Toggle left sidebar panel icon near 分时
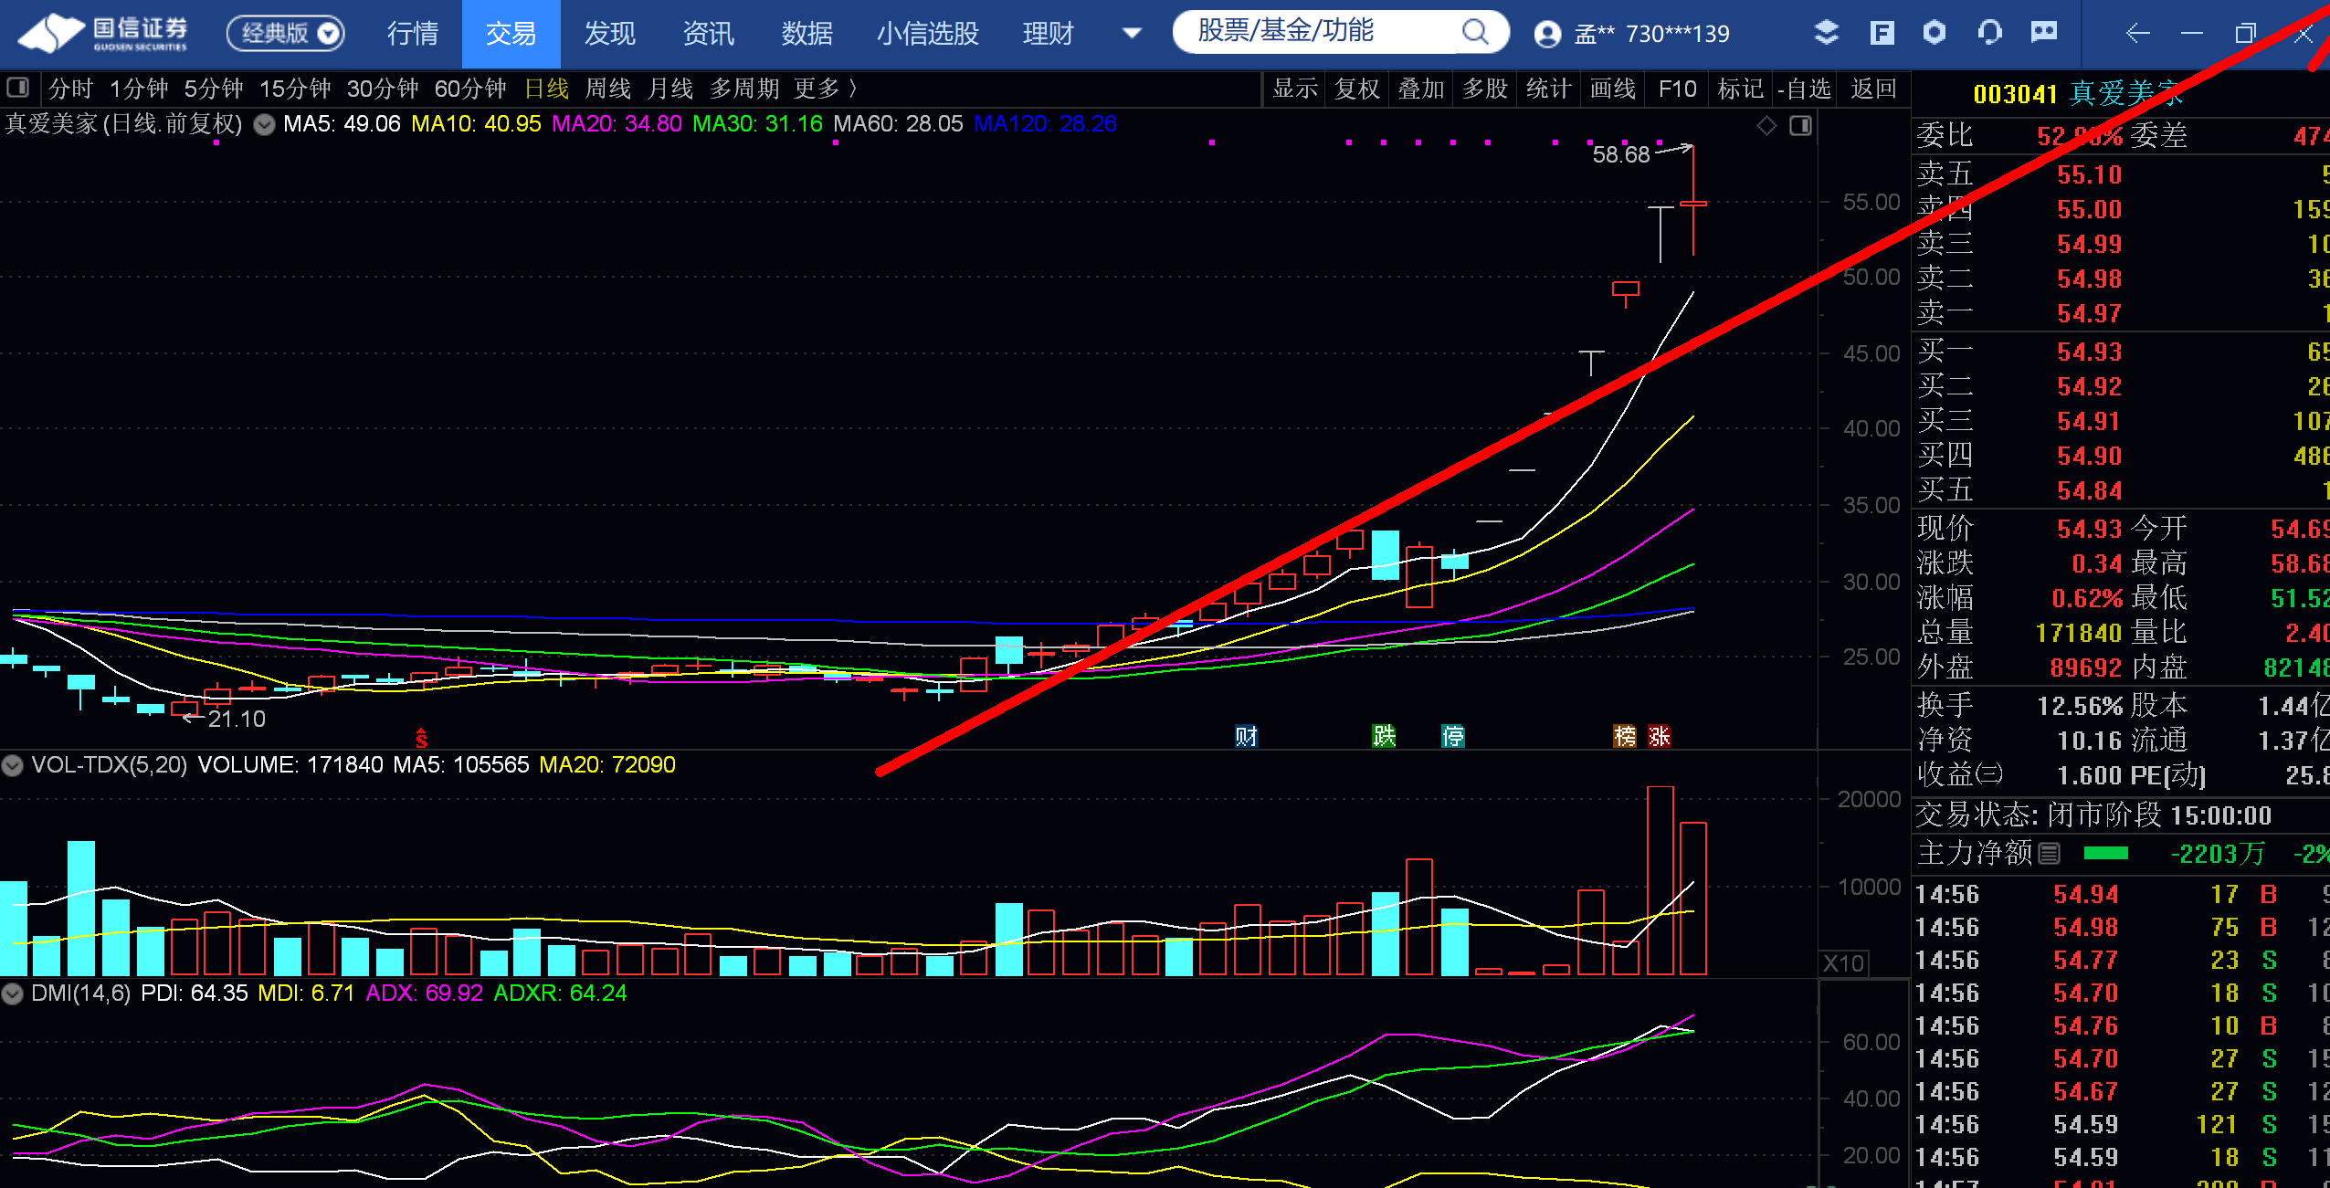 (18, 88)
